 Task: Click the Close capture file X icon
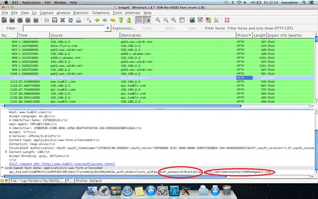tap(62, 20)
